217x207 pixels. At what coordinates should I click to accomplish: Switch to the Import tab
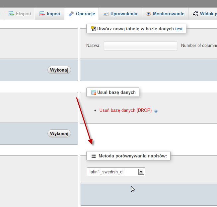click(x=53, y=14)
